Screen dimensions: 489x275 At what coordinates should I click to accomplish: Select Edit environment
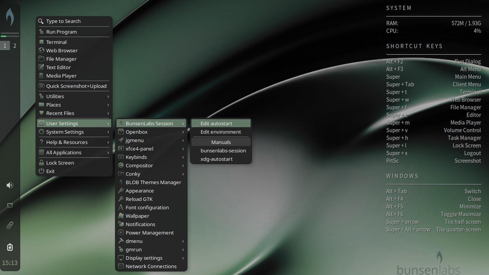coord(220,132)
